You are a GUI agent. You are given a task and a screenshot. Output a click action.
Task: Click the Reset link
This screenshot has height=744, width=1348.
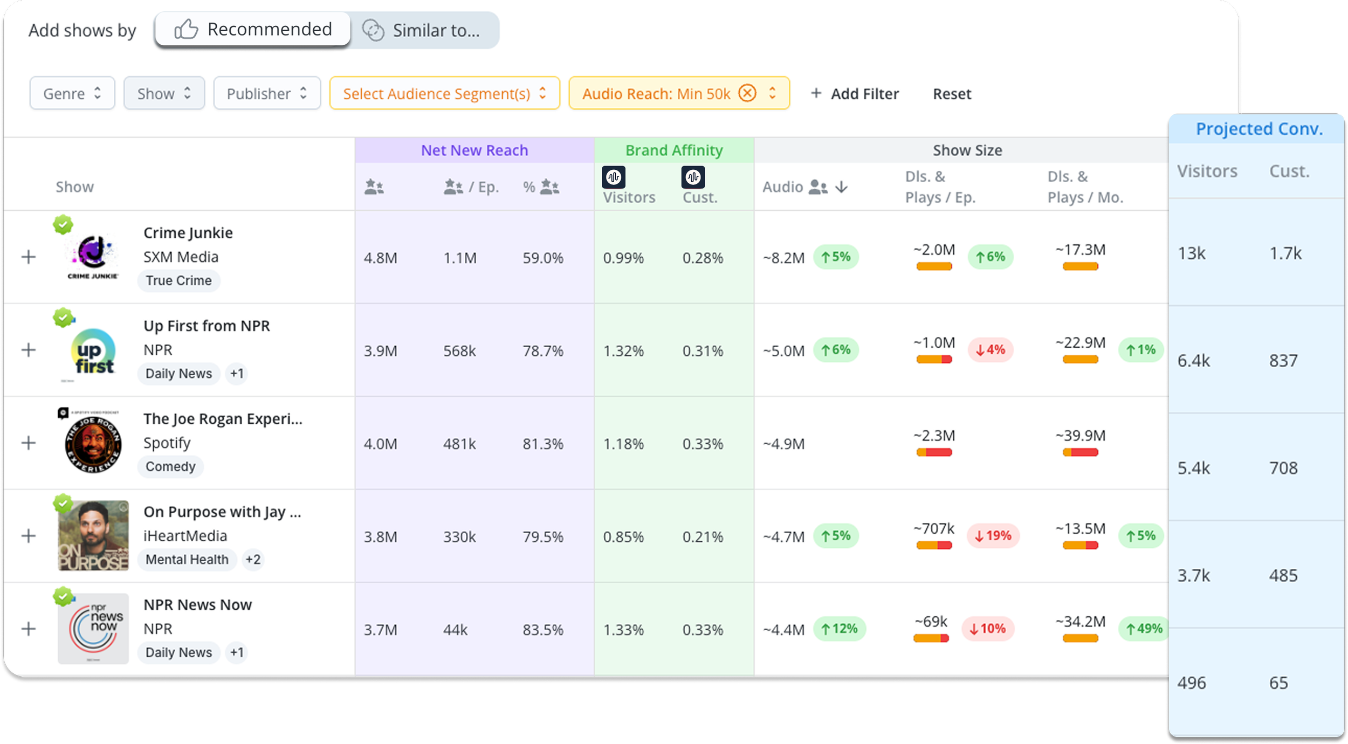pyautogui.click(x=952, y=94)
